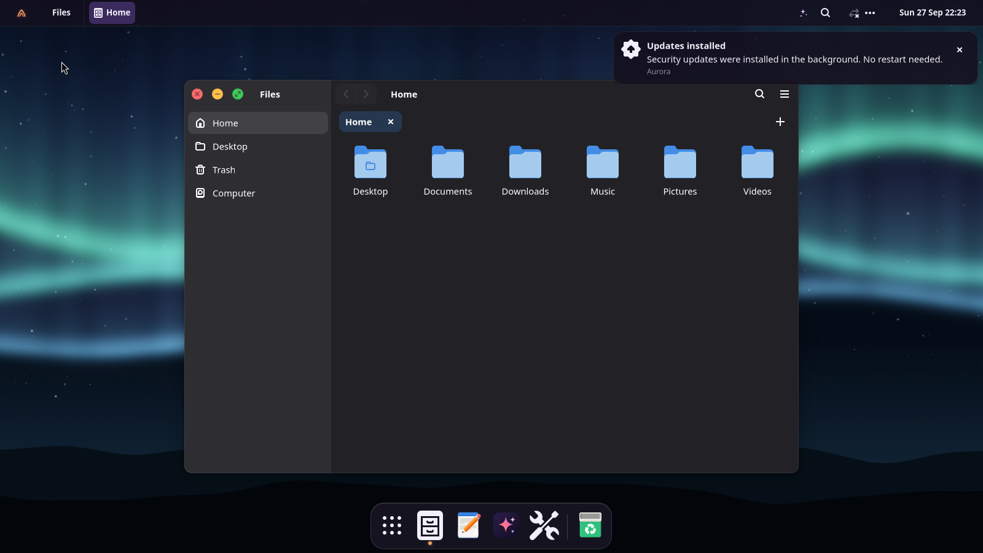Open the recycle bin in the dock
The height and width of the screenshot is (553, 983).
pyautogui.click(x=590, y=525)
